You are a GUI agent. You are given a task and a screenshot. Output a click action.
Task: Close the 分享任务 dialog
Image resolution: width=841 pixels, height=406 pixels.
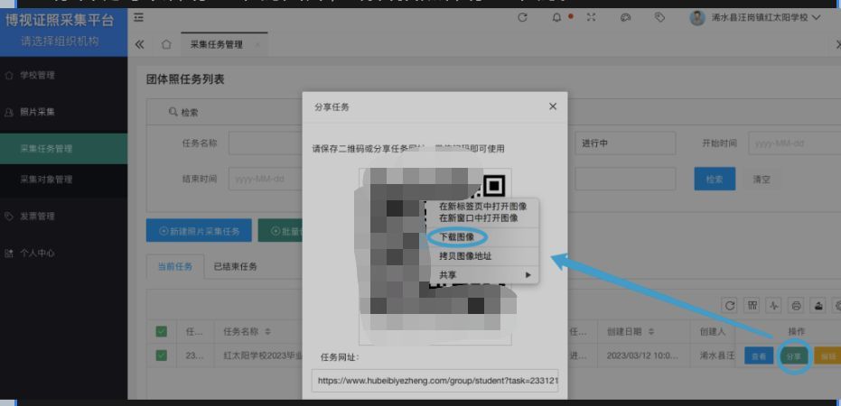coord(553,106)
